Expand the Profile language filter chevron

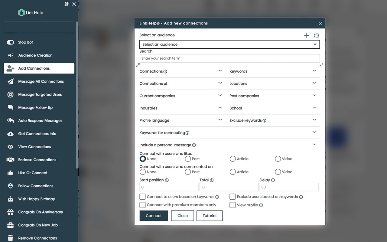click(x=220, y=120)
